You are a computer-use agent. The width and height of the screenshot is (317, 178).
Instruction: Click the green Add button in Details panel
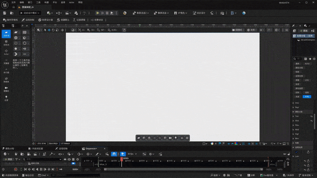[304, 31]
